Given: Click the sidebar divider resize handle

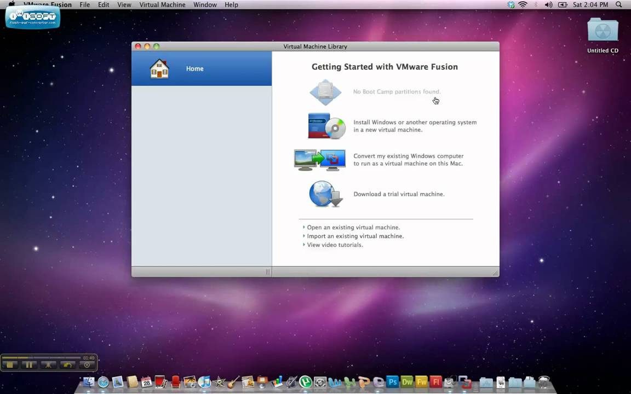Looking at the screenshot, I should coord(268,272).
